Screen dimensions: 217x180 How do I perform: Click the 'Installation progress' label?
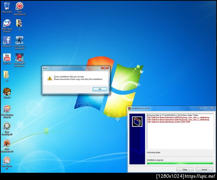(155, 160)
